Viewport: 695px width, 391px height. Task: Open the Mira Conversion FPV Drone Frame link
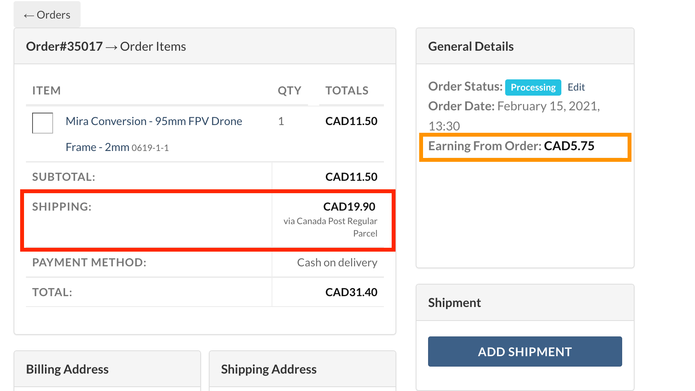(154, 122)
